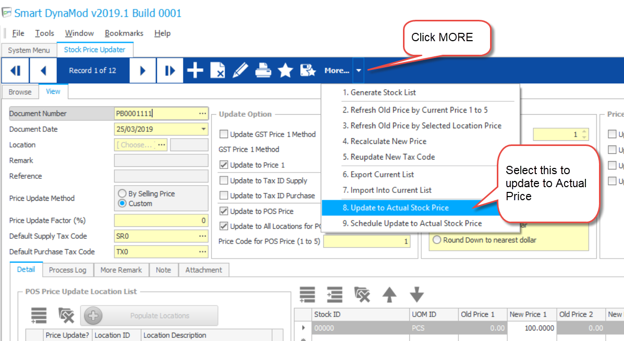The width and height of the screenshot is (624, 341).
Task: Print the current record
Action: [263, 70]
